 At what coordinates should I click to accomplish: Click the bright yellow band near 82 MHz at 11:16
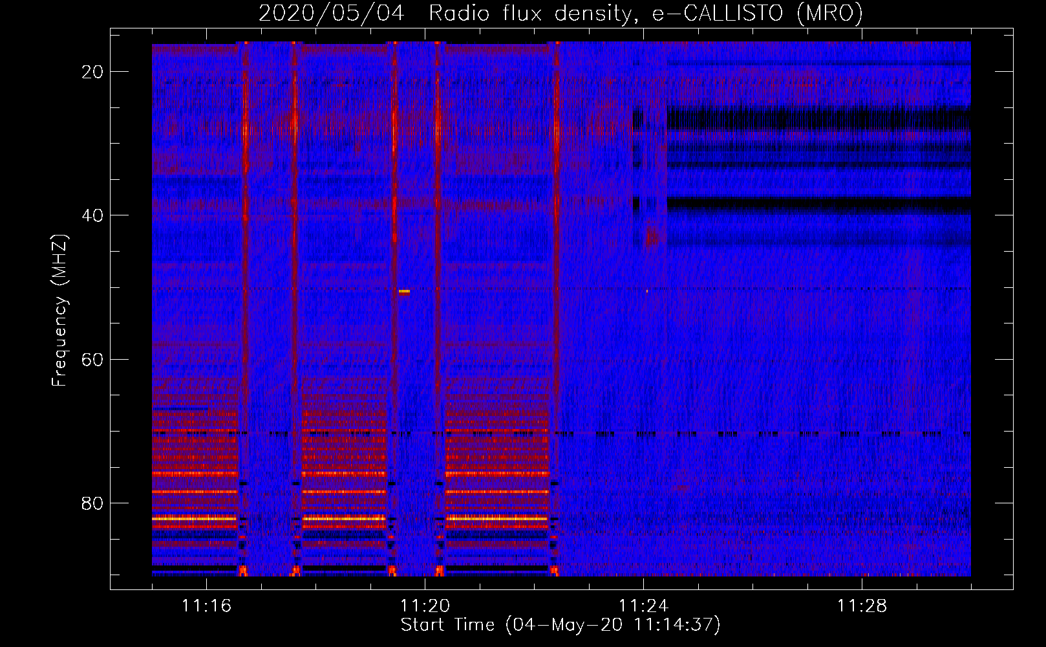pyautogui.click(x=195, y=518)
